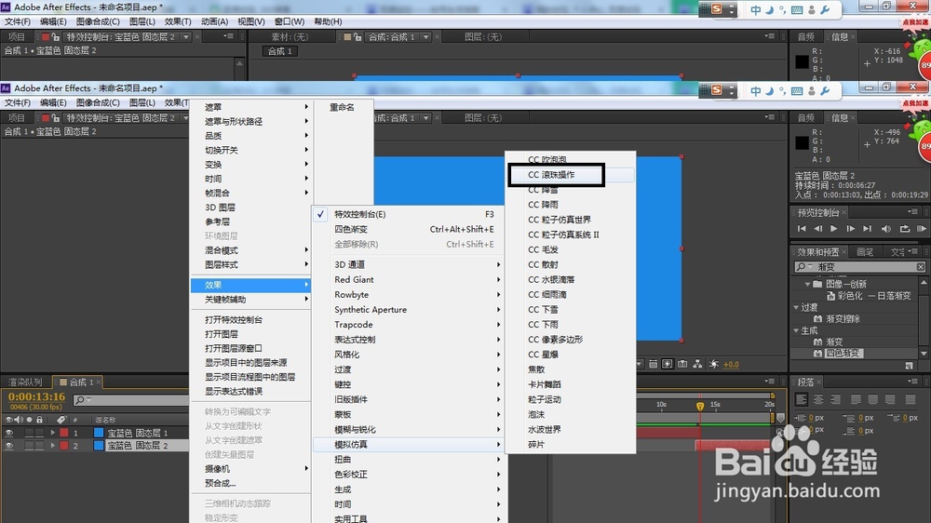931x523 pixels.
Task: Click Sogou S icon in front window
Action: tap(717, 90)
